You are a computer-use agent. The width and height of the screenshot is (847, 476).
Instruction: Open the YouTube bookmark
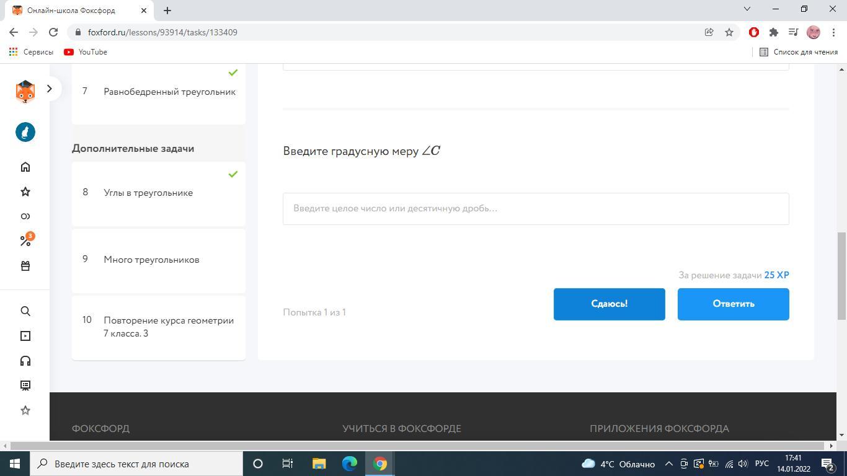click(86, 52)
